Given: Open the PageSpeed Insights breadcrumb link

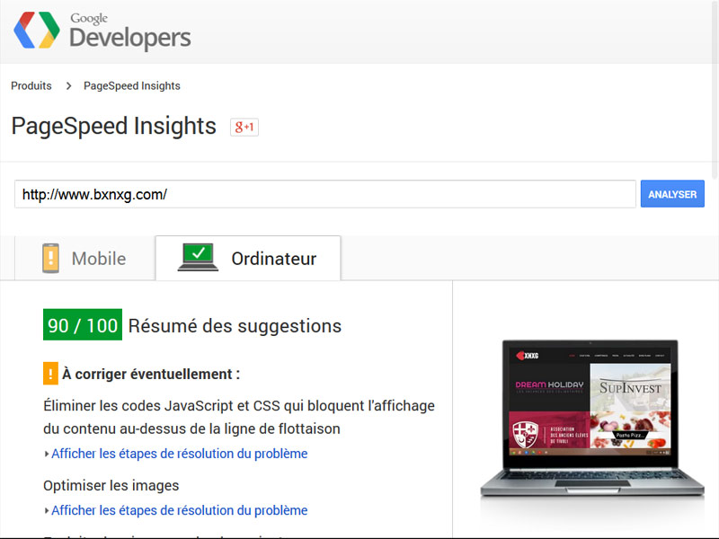Looking at the screenshot, I should (132, 85).
